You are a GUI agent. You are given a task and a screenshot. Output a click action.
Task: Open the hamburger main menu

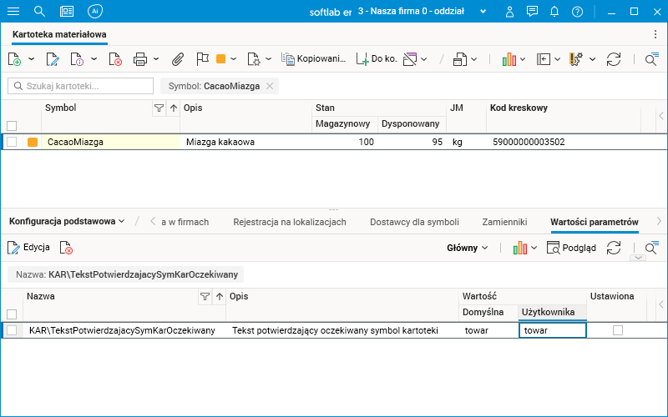(x=13, y=11)
